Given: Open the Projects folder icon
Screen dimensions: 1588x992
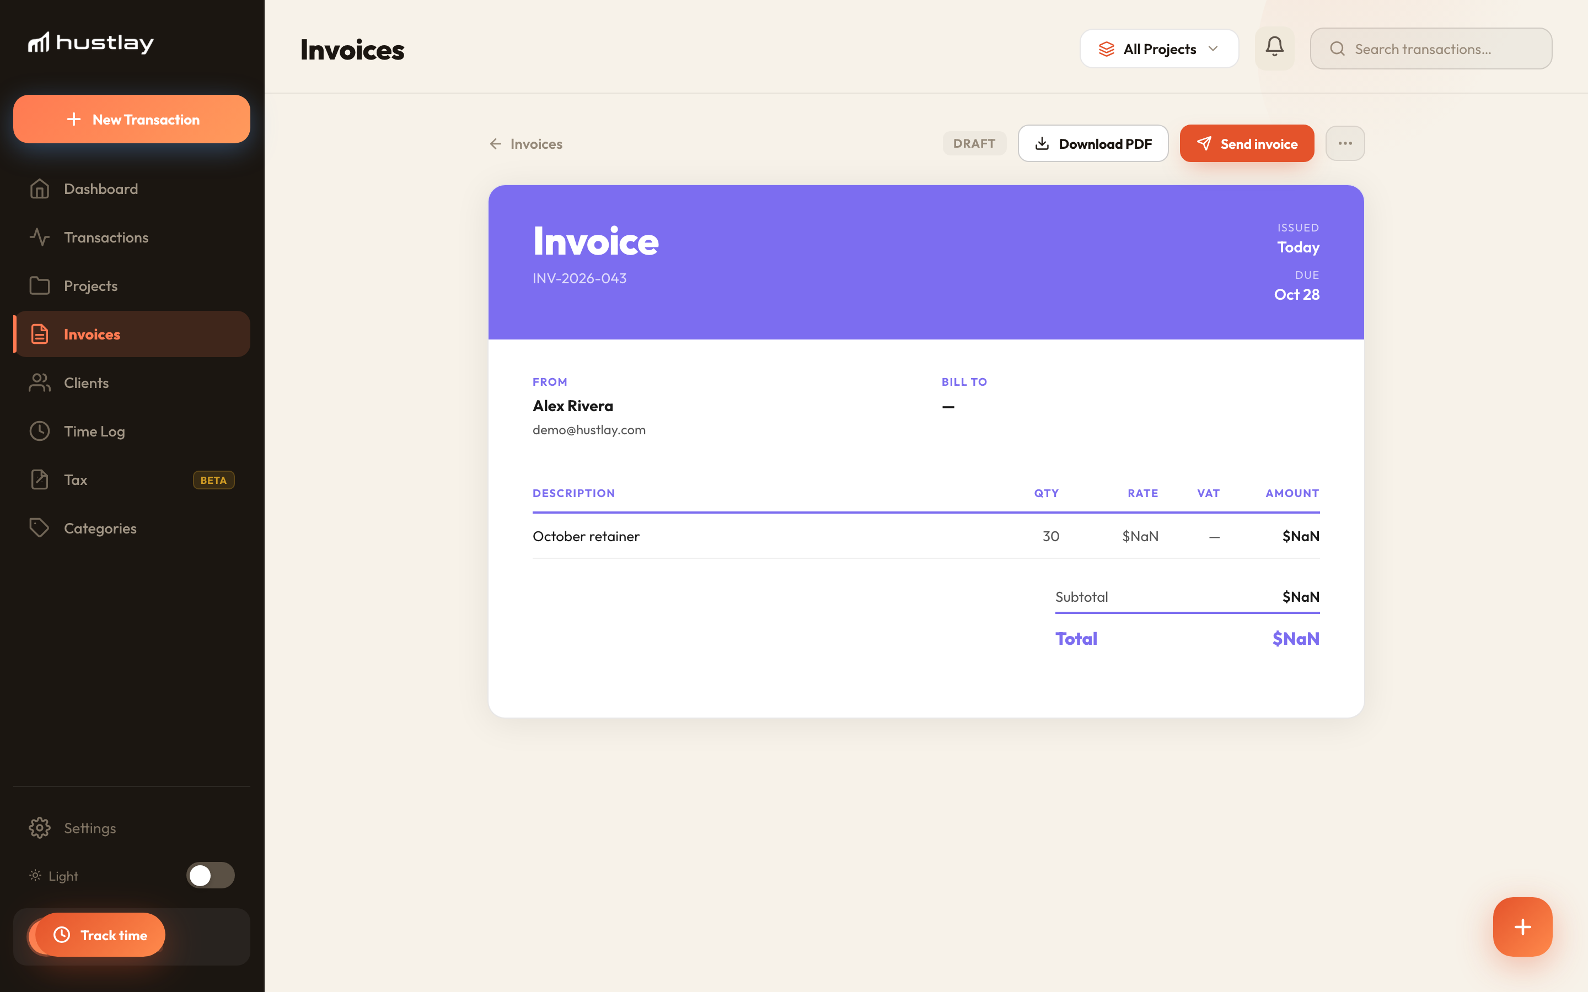Looking at the screenshot, I should point(39,286).
